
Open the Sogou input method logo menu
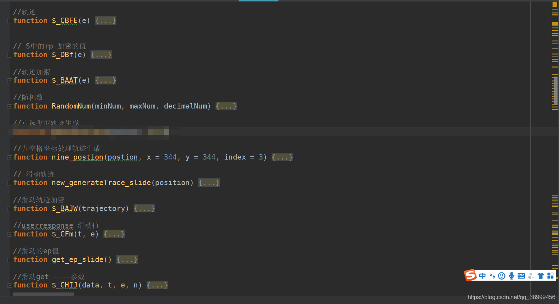(x=470, y=275)
